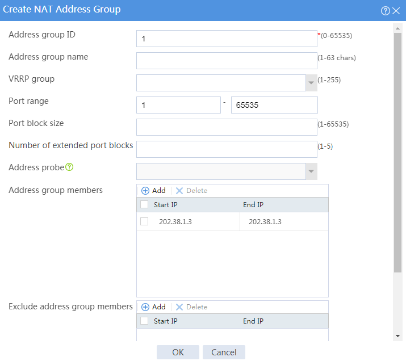Click the scrollbar down arrow
This screenshot has height=361, width=406.
[x=397, y=336]
